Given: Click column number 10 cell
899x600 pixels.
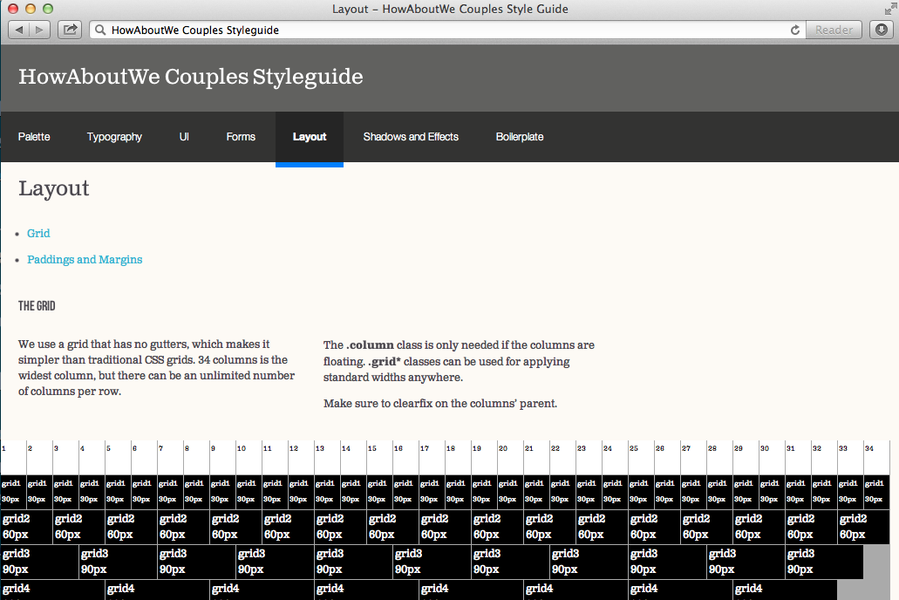Looking at the screenshot, I should point(249,457).
